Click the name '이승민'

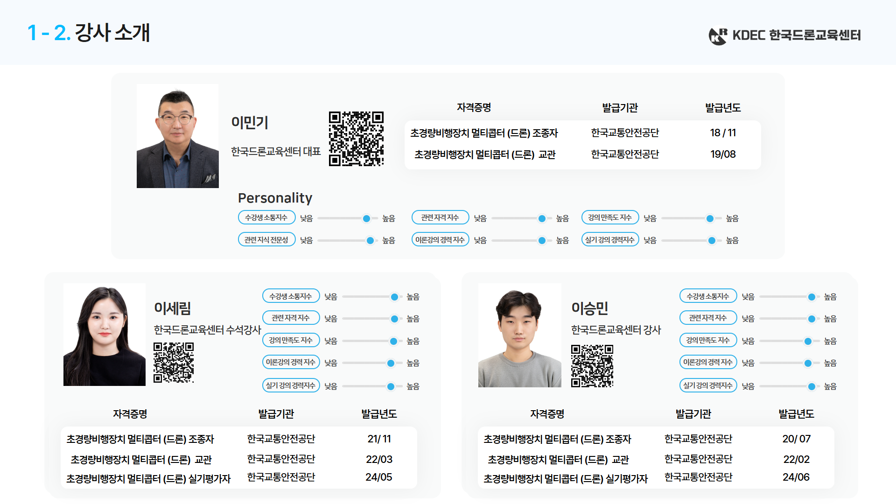589,308
